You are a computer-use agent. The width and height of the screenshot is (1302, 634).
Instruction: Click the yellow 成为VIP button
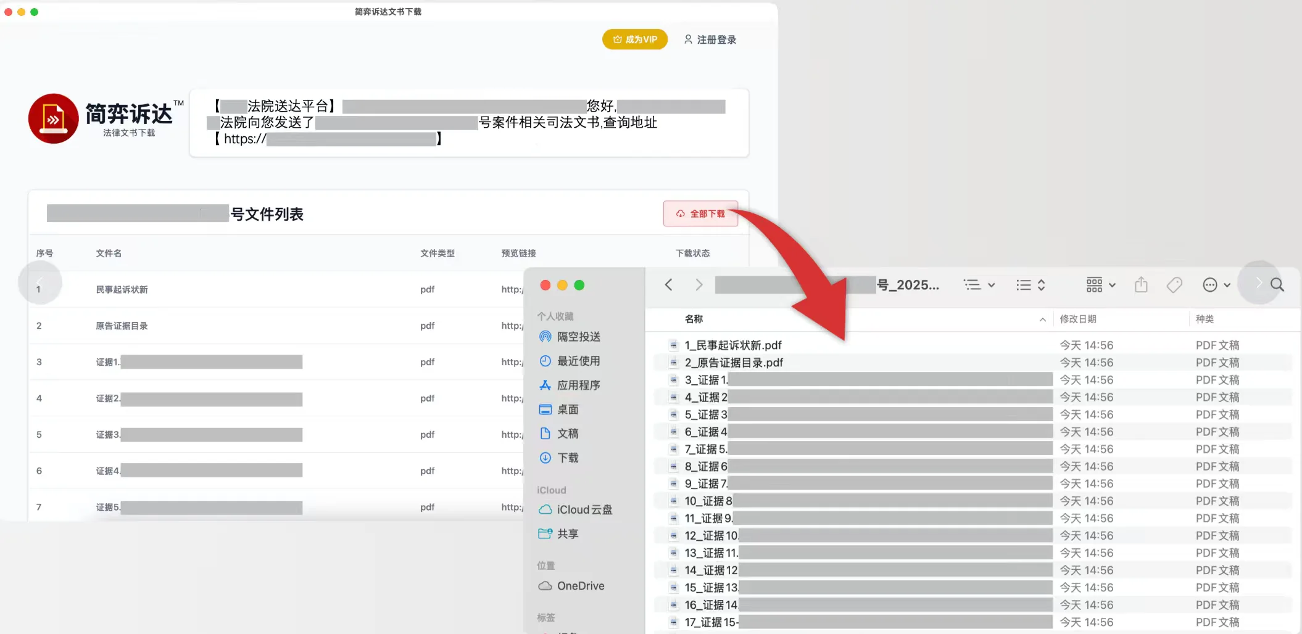[x=634, y=39]
